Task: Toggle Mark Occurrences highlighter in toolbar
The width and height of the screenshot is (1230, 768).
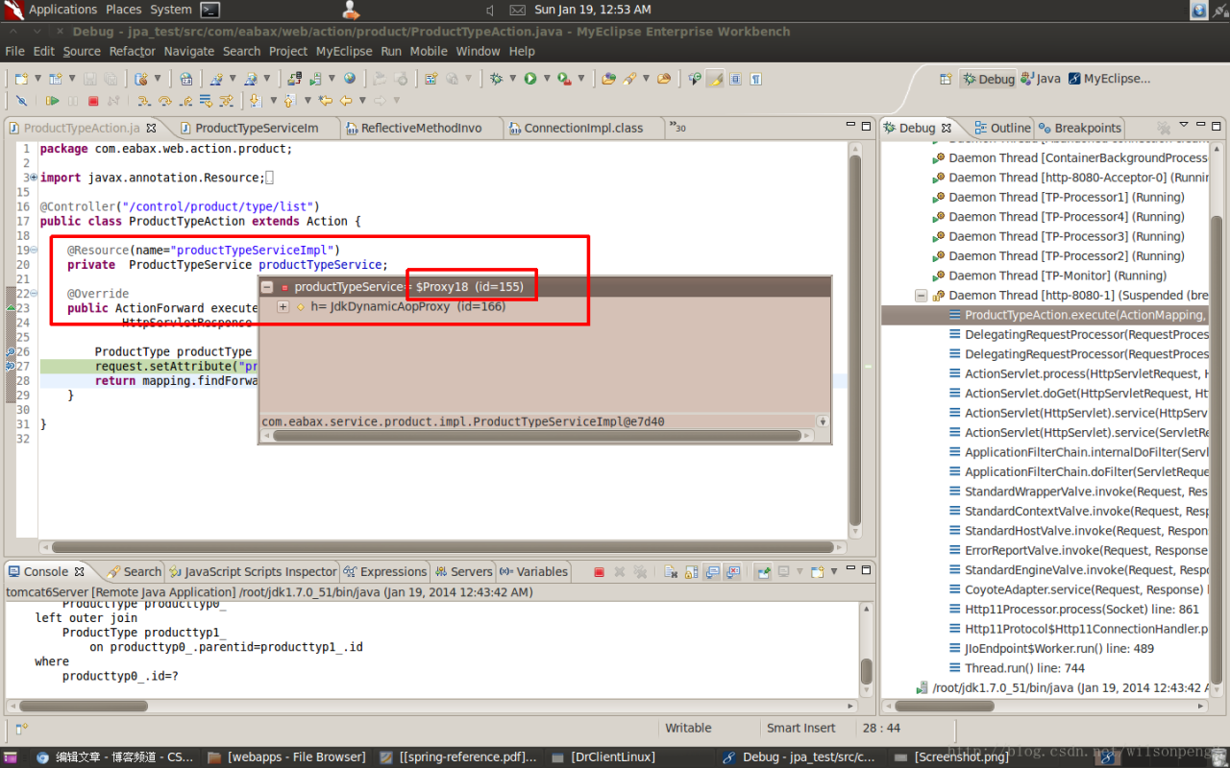Action: 715,79
